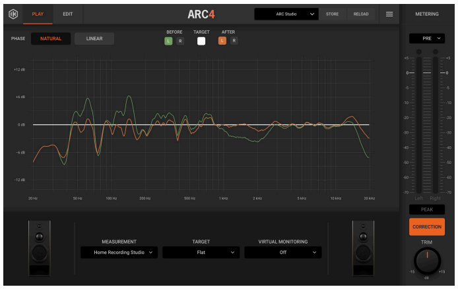Open the PRE metering dropdown
The height and width of the screenshot is (289, 458).
pos(426,39)
